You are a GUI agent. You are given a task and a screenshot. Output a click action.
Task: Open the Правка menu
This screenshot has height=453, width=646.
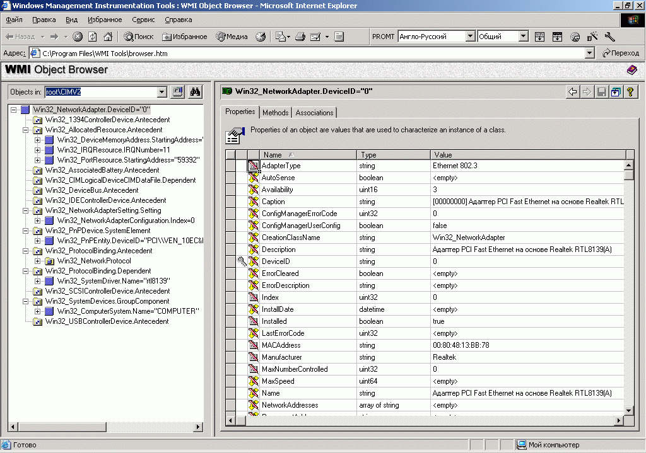point(44,20)
